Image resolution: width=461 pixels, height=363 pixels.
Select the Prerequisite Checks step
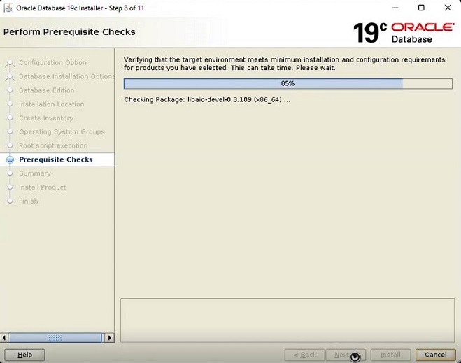pos(56,159)
